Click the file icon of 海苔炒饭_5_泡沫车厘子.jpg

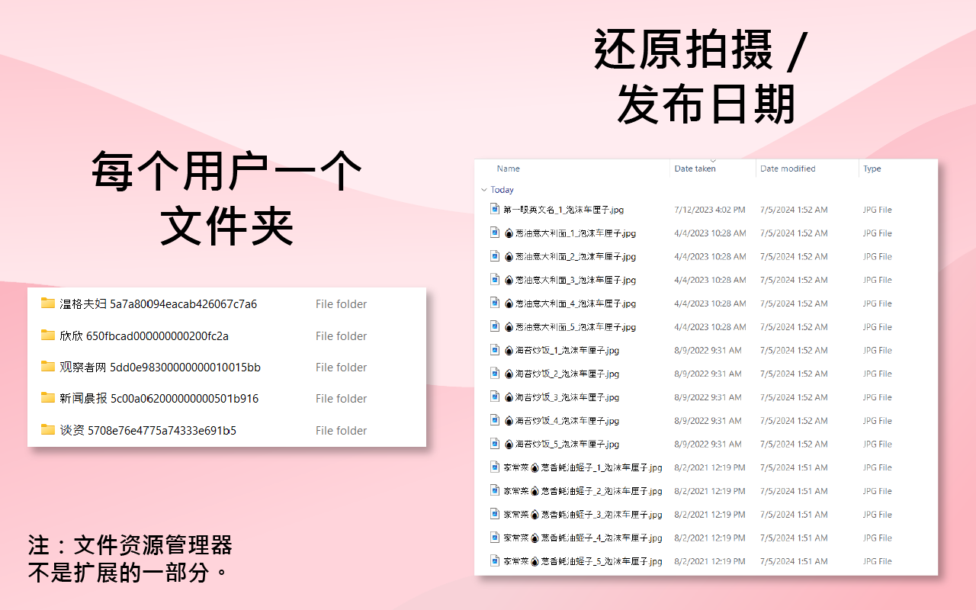point(494,444)
